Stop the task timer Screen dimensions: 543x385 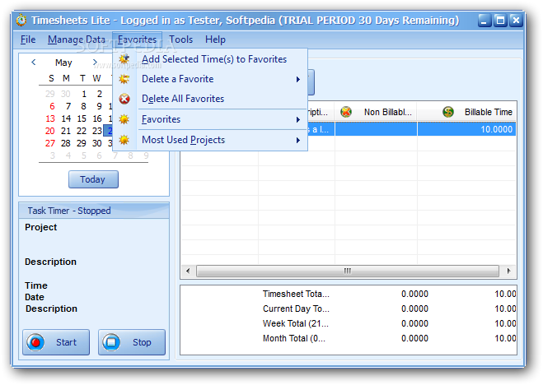pyautogui.click(x=132, y=342)
